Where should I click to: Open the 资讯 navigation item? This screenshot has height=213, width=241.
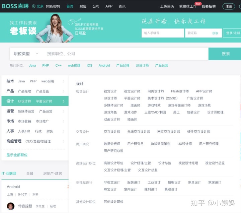pyautogui.click(x=122, y=6)
